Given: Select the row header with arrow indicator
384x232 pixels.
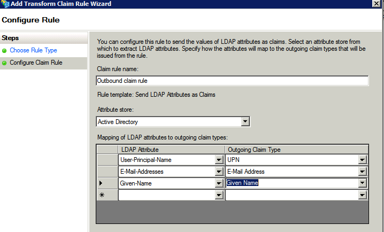Looking at the screenshot, I should (x=107, y=183).
